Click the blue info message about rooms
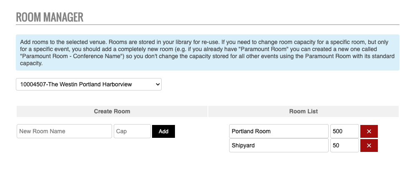Viewport: 407px width, 181px height. coord(207,52)
